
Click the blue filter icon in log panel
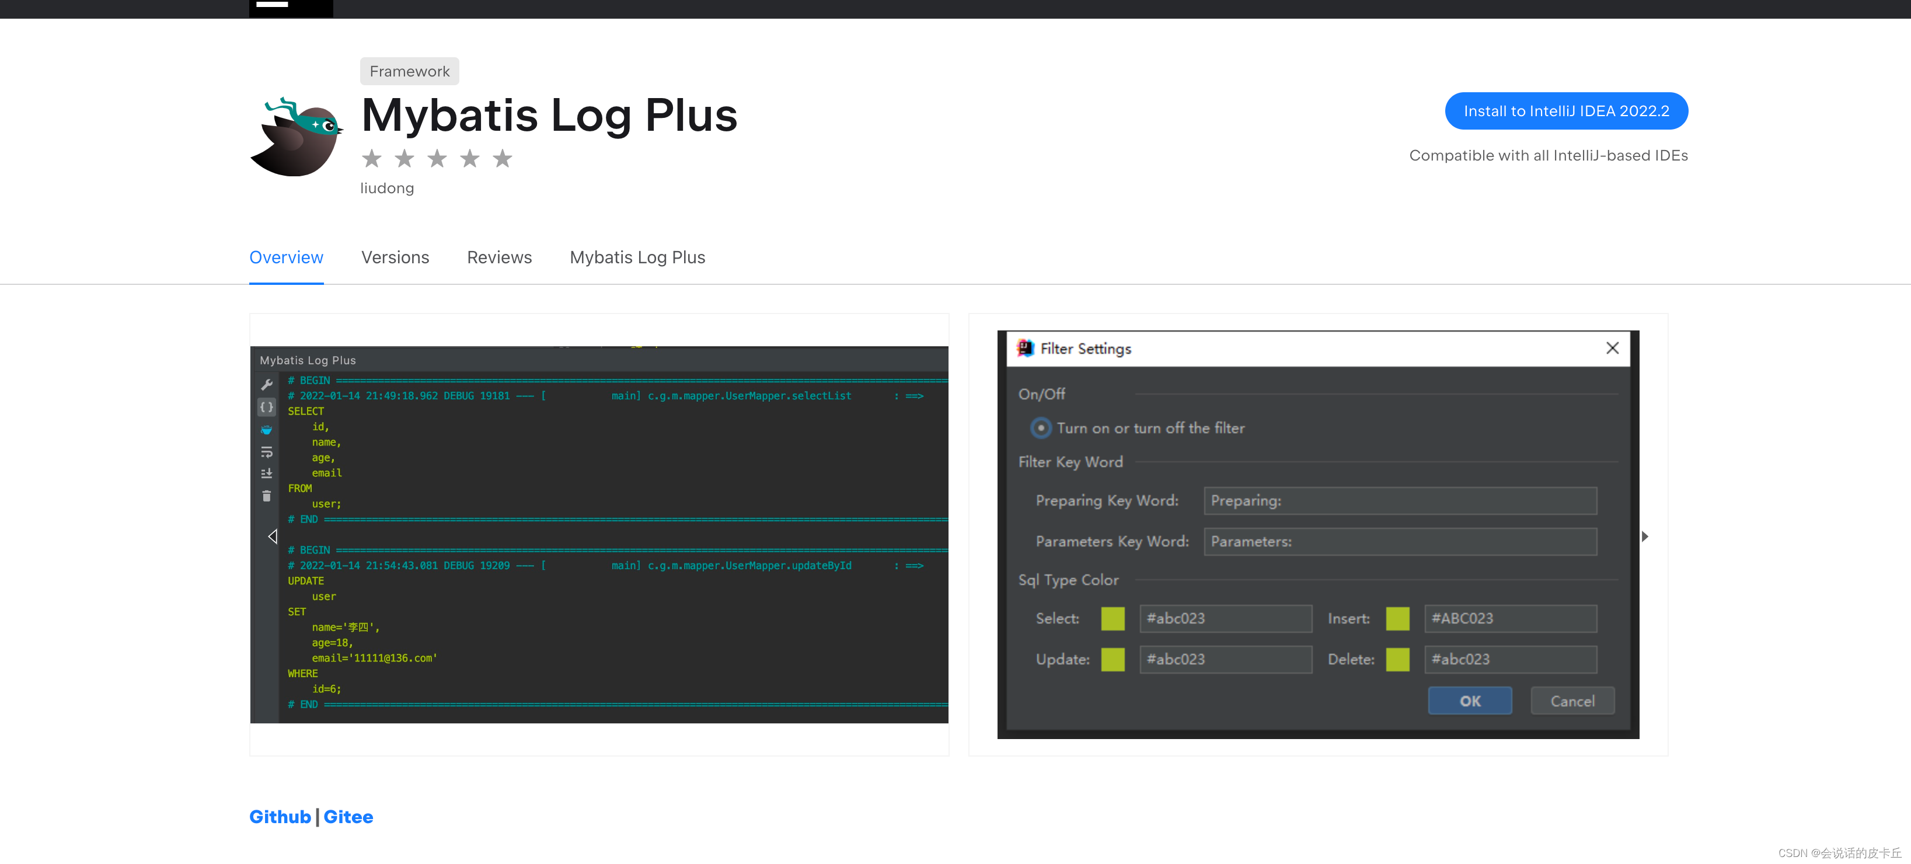click(x=266, y=430)
